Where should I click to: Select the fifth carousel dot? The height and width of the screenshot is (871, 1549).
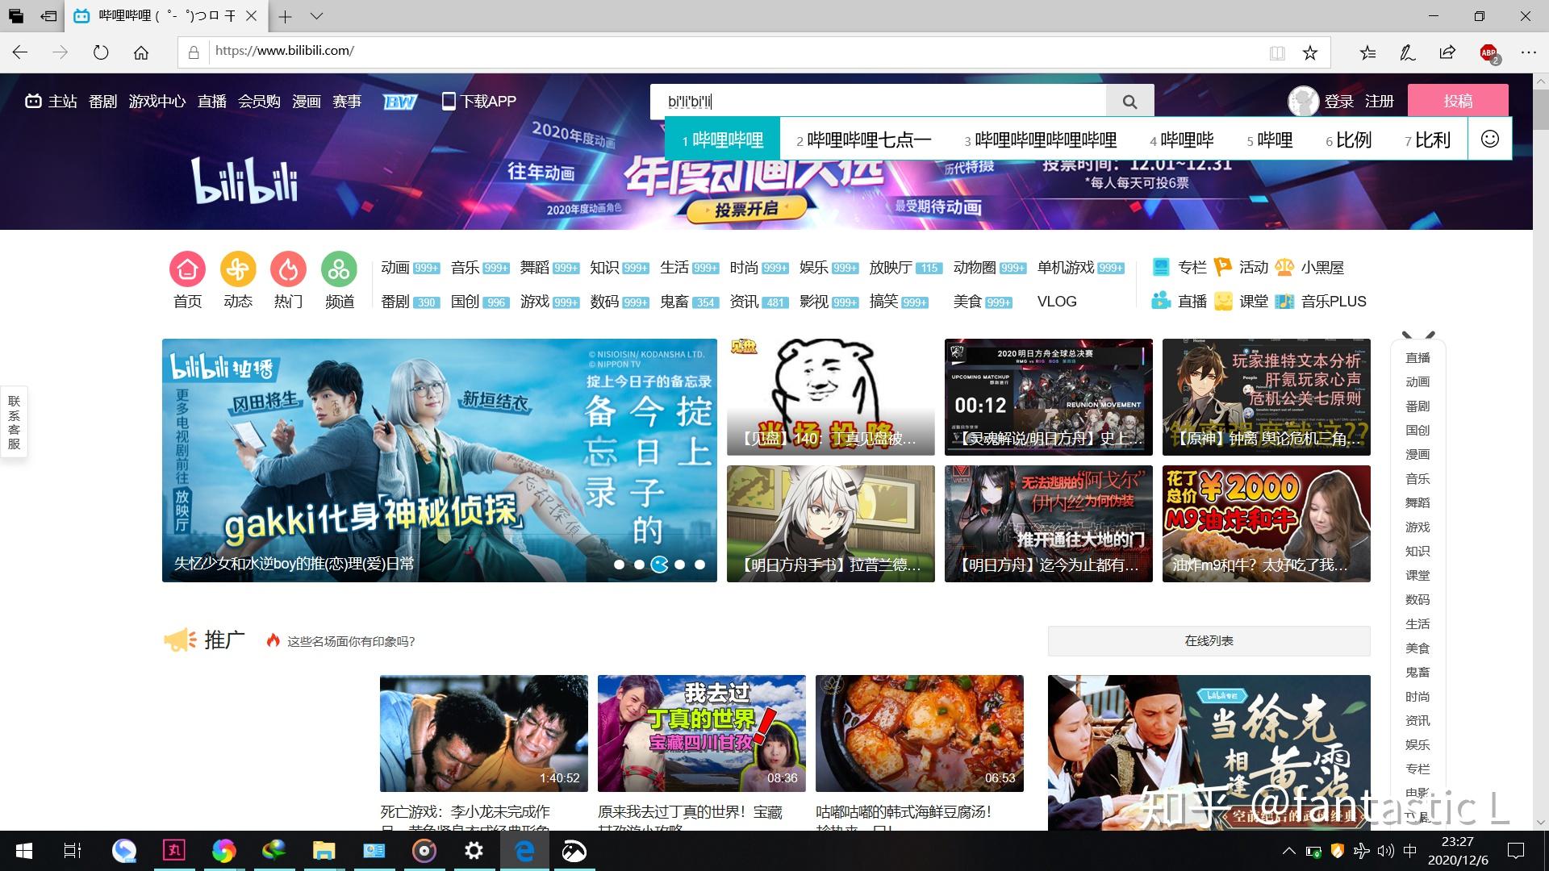700,565
